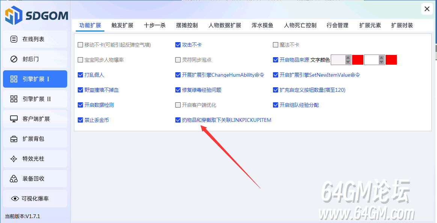The width and height of the screenshot is (437, 223).
Task: Switch to the 触发扩展 tab
Action: [x=122, y=26]
